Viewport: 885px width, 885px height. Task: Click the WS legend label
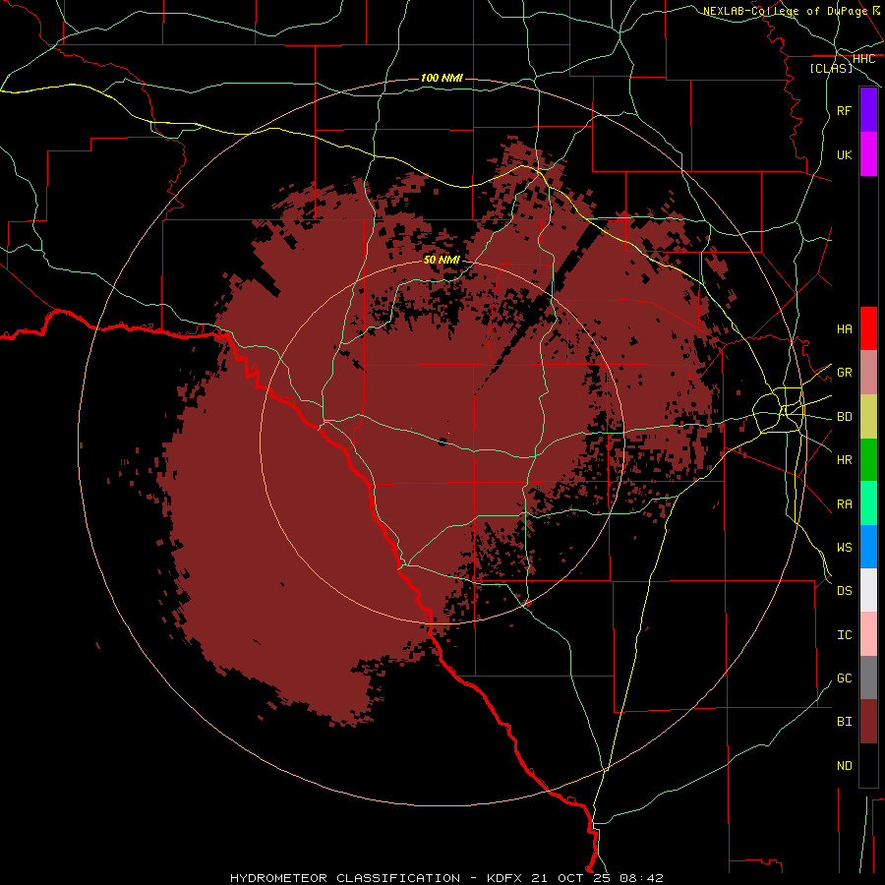(844, 548)
